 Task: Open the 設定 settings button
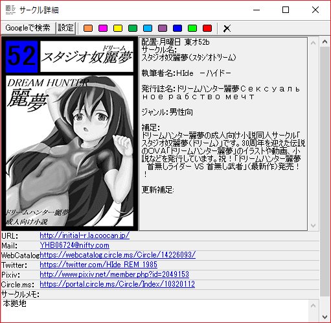(65, 28)
